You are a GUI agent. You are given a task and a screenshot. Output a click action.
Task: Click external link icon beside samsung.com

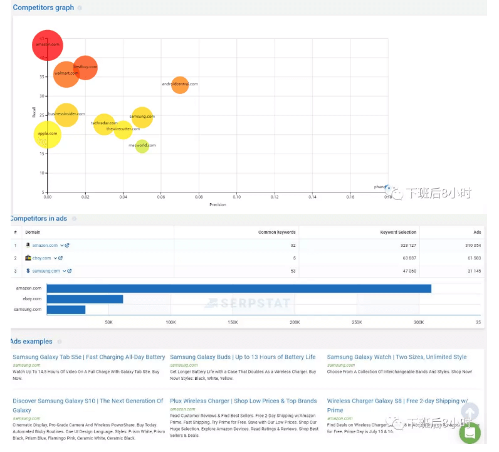[x=70, y=271]
